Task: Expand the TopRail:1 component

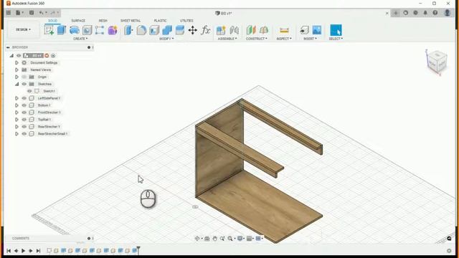Action: pos(16,120)
